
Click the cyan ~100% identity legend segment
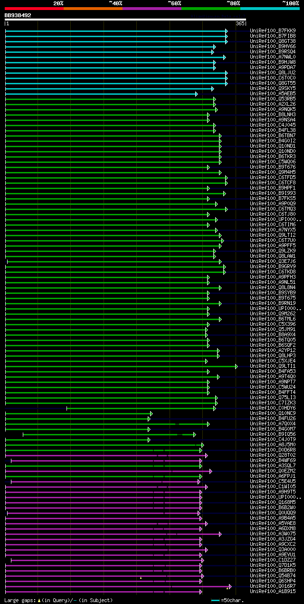[270, 9]
